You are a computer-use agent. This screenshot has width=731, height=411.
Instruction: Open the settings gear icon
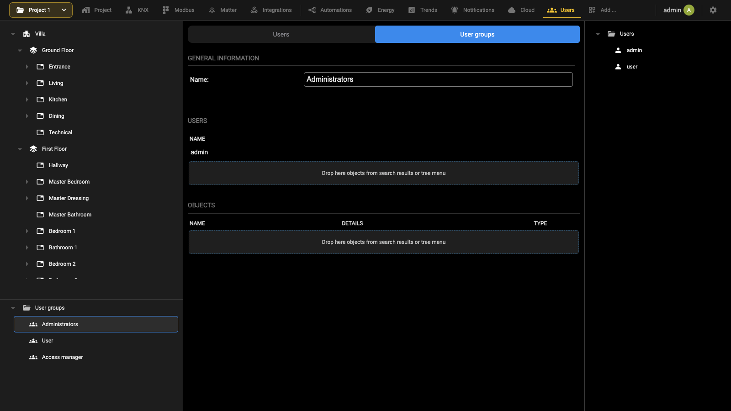(x=713, y=10)
